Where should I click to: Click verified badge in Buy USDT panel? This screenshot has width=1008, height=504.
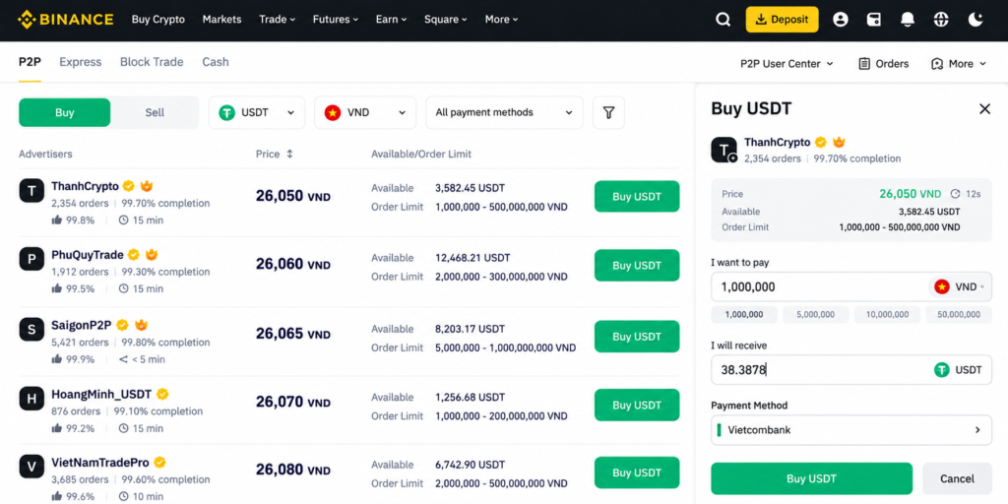coord(821,142)
